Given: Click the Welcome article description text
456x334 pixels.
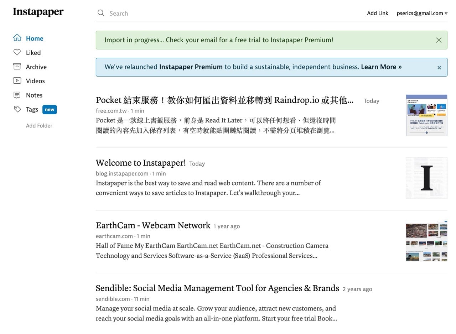Looking at the screenshot, I should 208,188.
